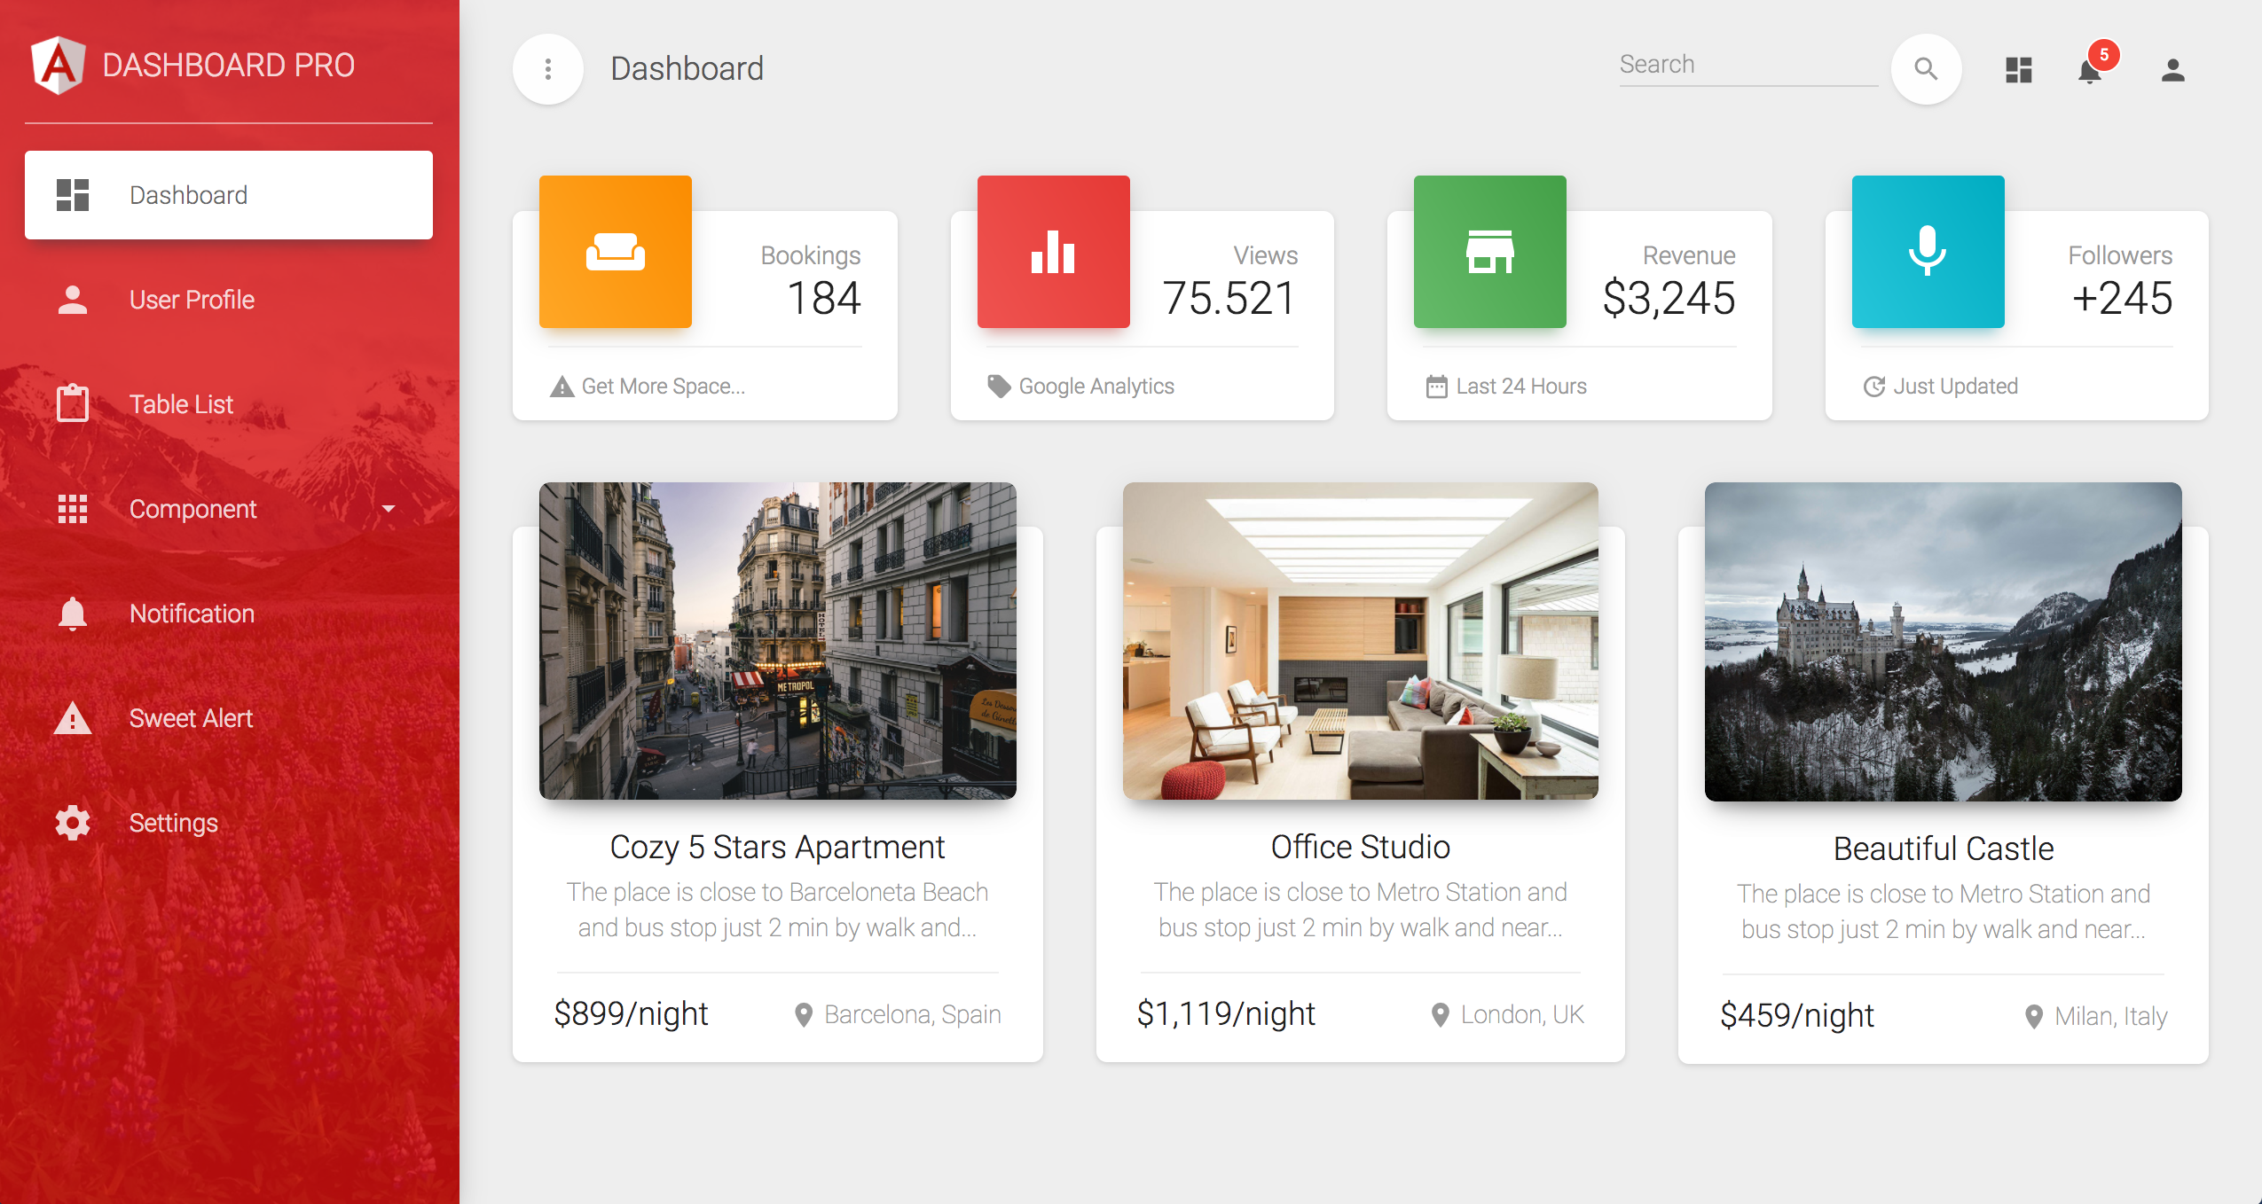Open the three-dot sidebar toggle button
The image size is (2262, 1204).
548,69
